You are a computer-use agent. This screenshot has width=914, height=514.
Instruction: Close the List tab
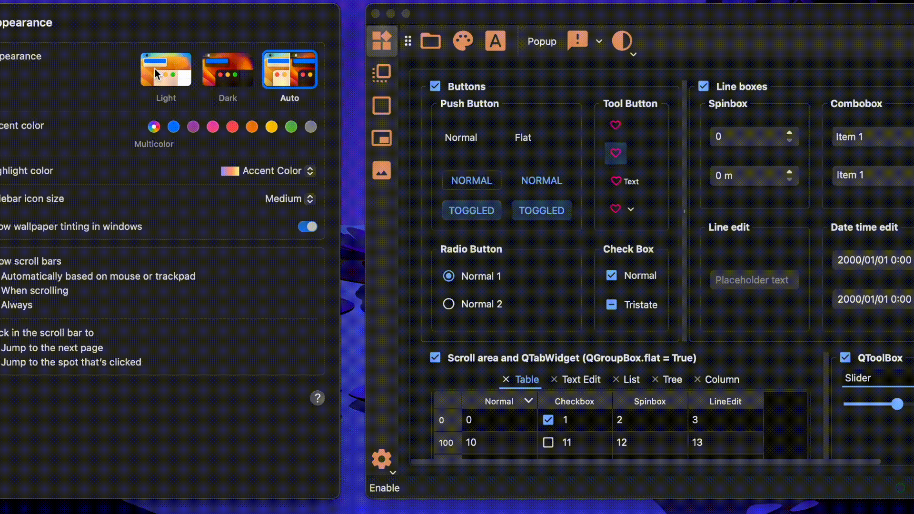pos(616,379)
